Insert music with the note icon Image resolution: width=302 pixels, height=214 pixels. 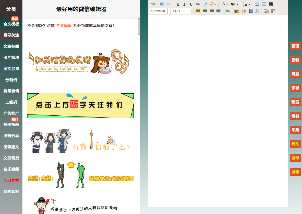coord(257,11)
